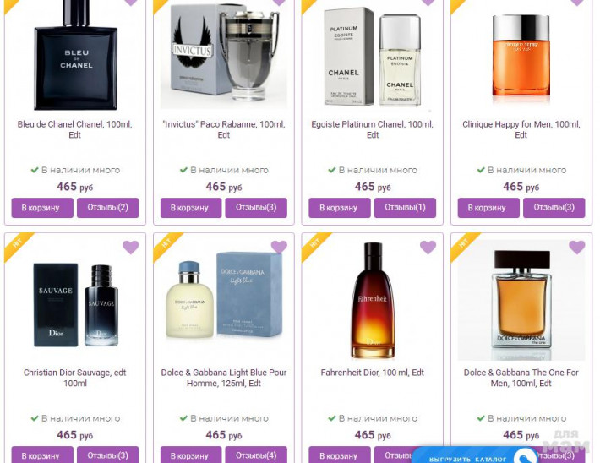
Task: Click the hit ribbon on Fahrenheit card
Action: [314, 245]
